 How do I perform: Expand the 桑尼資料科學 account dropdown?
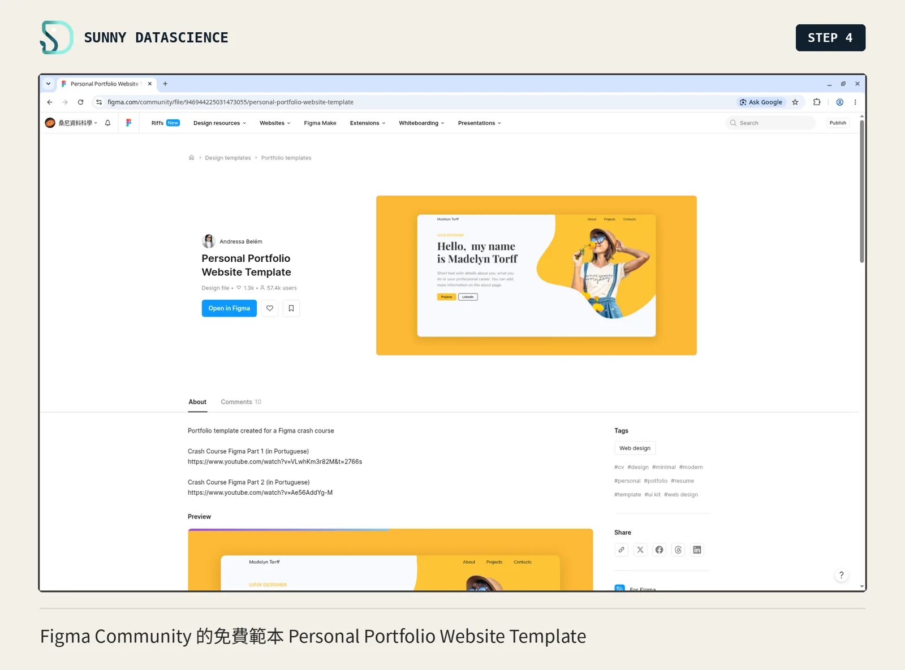(x=71, y=123)
